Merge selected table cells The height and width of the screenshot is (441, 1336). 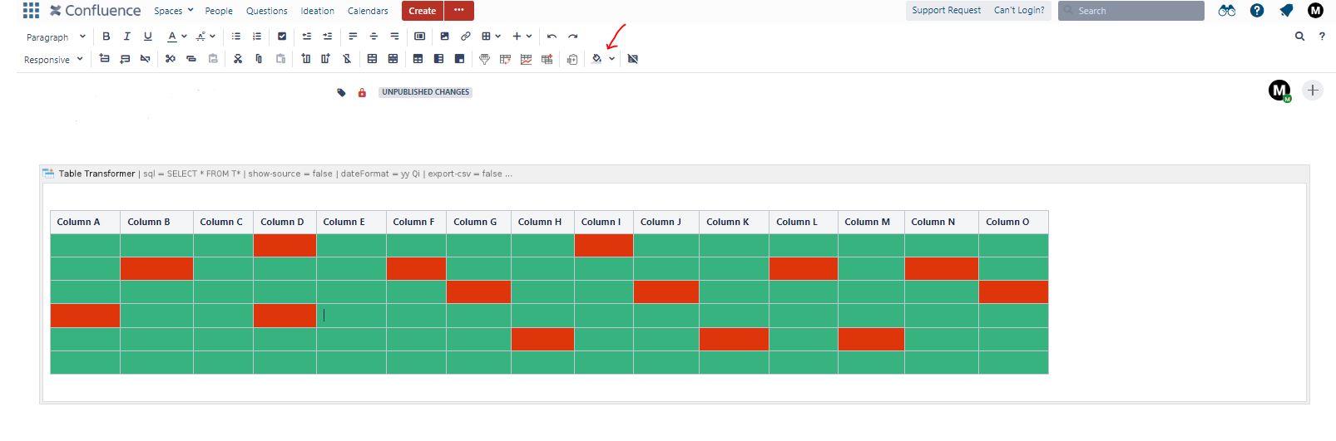pos(372,59)
